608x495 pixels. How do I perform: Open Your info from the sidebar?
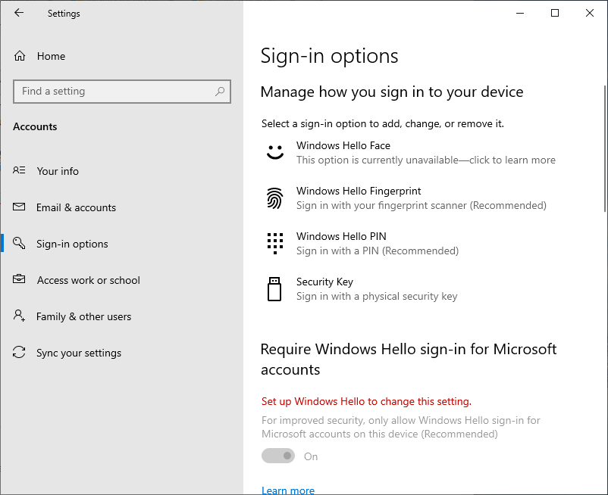(x=58, y=171)
